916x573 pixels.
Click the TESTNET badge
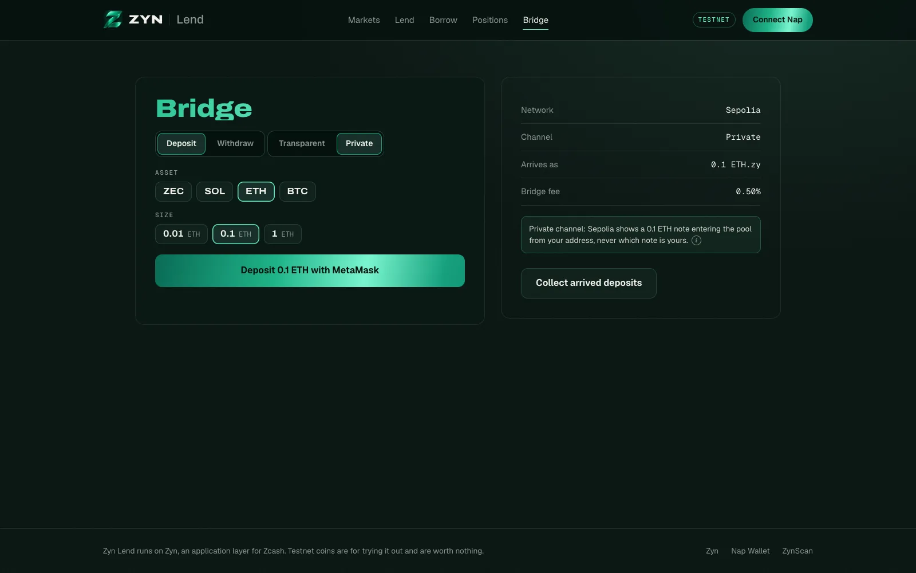click(714, 19)
